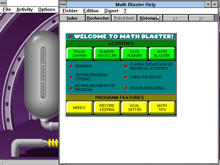Click the Activities section header
This screenshot has width=220, height=165.
(121, 44)
